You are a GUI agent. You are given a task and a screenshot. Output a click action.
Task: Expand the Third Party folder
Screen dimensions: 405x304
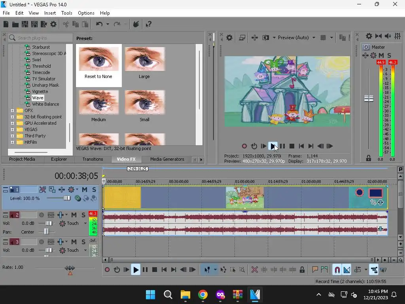coord(12,136)
